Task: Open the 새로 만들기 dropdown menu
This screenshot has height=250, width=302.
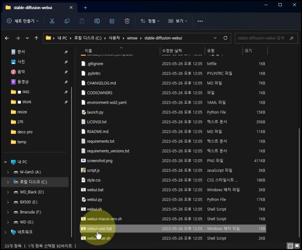Action: pyautogui.click(x=23, y=21)
